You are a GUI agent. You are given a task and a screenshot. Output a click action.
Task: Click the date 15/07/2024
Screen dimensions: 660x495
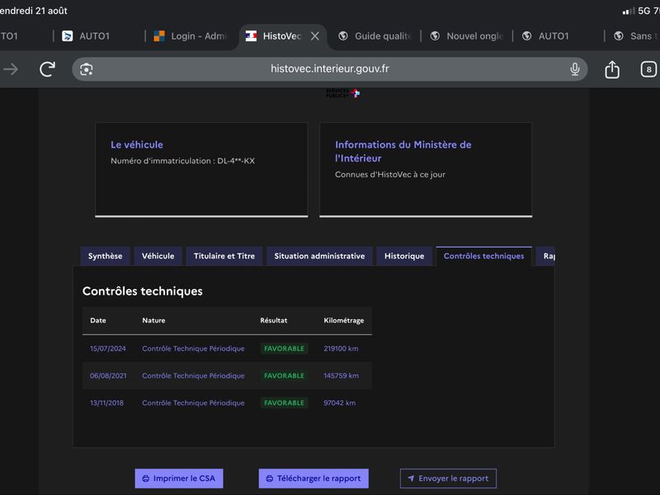tap(108, 348)
